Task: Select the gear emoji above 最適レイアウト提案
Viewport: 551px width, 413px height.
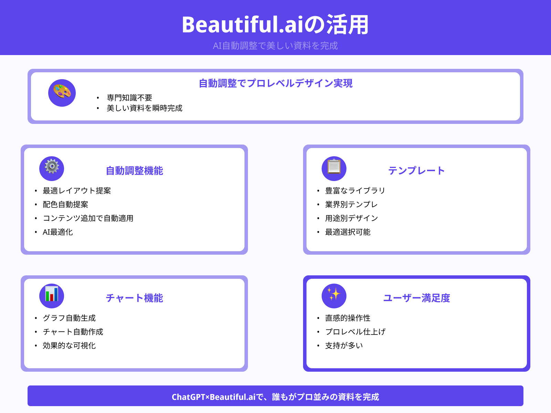Action: [52, 169]
